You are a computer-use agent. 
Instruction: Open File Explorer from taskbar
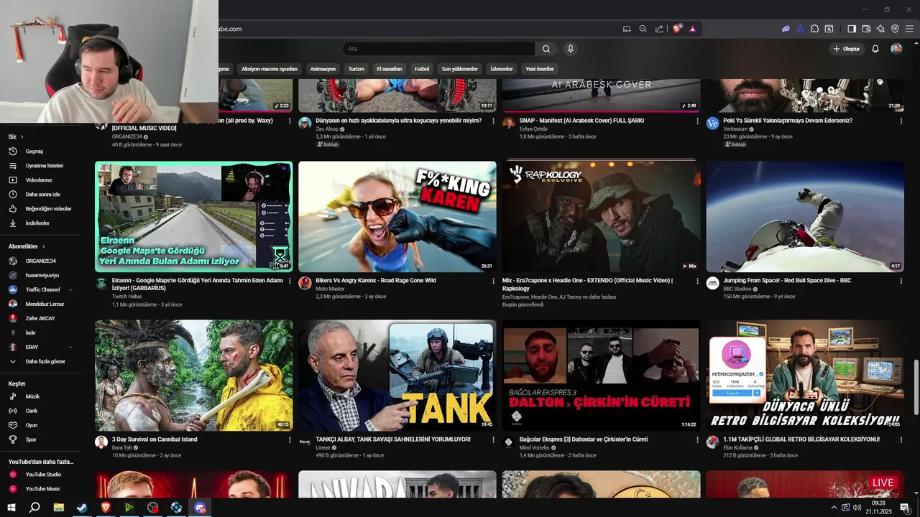pyautogui.click(x=58, y=507)
